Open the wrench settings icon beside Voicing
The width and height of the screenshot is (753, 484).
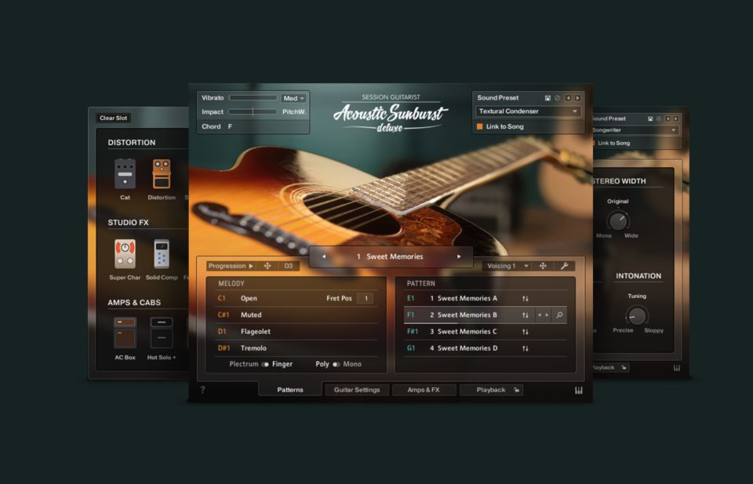tap(563, 266)
